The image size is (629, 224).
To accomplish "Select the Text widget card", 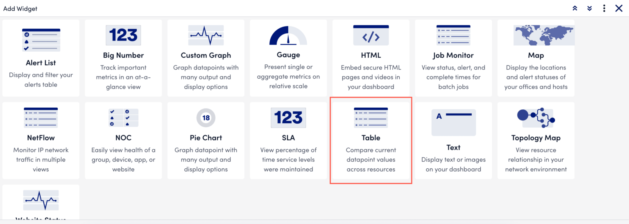I will [453, 140].
